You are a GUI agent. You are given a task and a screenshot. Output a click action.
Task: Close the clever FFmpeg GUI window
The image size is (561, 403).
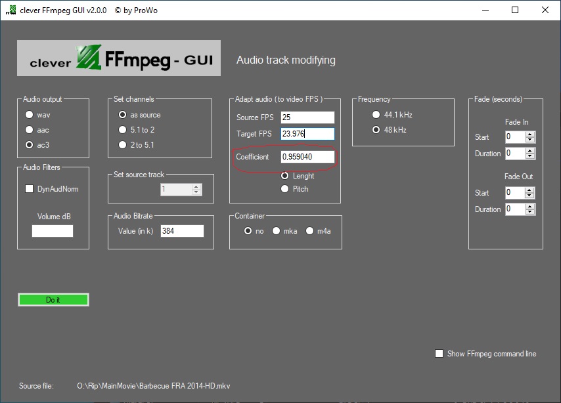[x=545, y=10]
